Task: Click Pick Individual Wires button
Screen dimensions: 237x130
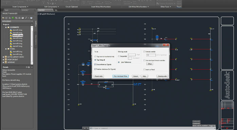Action: click(121, 76)
